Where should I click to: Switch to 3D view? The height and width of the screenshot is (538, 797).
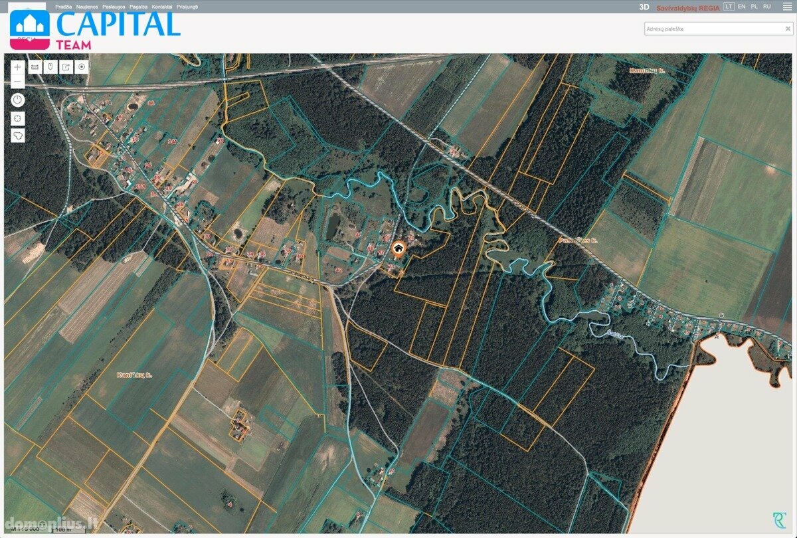pyautogui.click(x=644, y=7)
